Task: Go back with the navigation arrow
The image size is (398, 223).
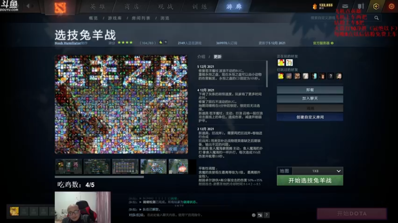Action: click(28, 6)
